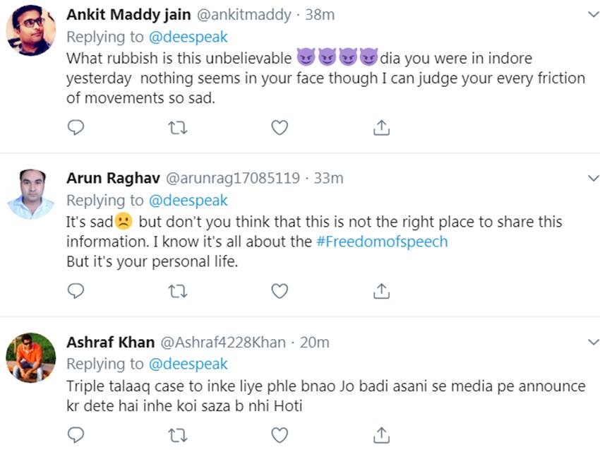
Task: Like Ankit Maddy jain's tweet
Action: click(280, 127)
